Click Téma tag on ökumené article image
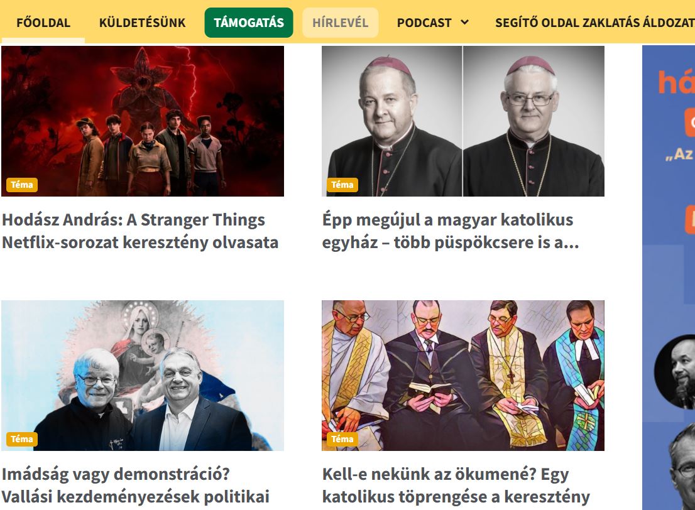This screenshot has height=510, width=695. 342,439
